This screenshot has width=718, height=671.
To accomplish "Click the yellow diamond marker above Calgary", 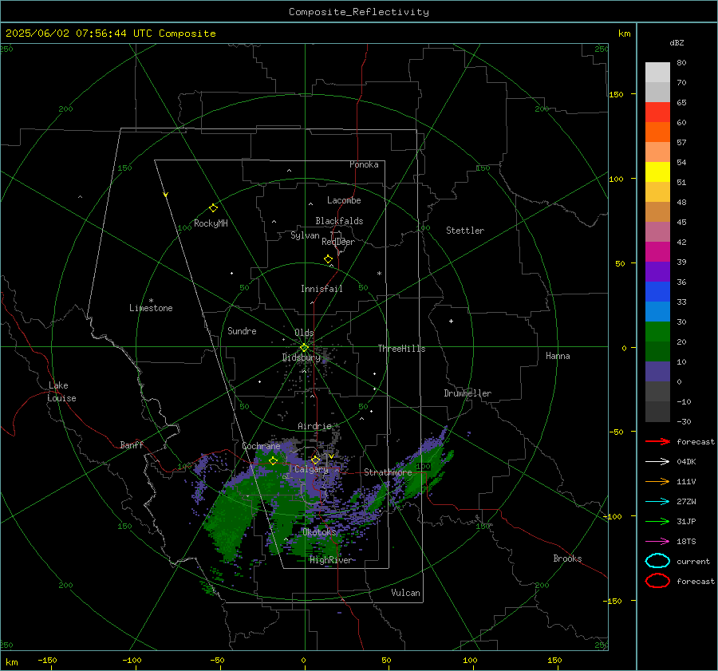I will click(315, 460).
